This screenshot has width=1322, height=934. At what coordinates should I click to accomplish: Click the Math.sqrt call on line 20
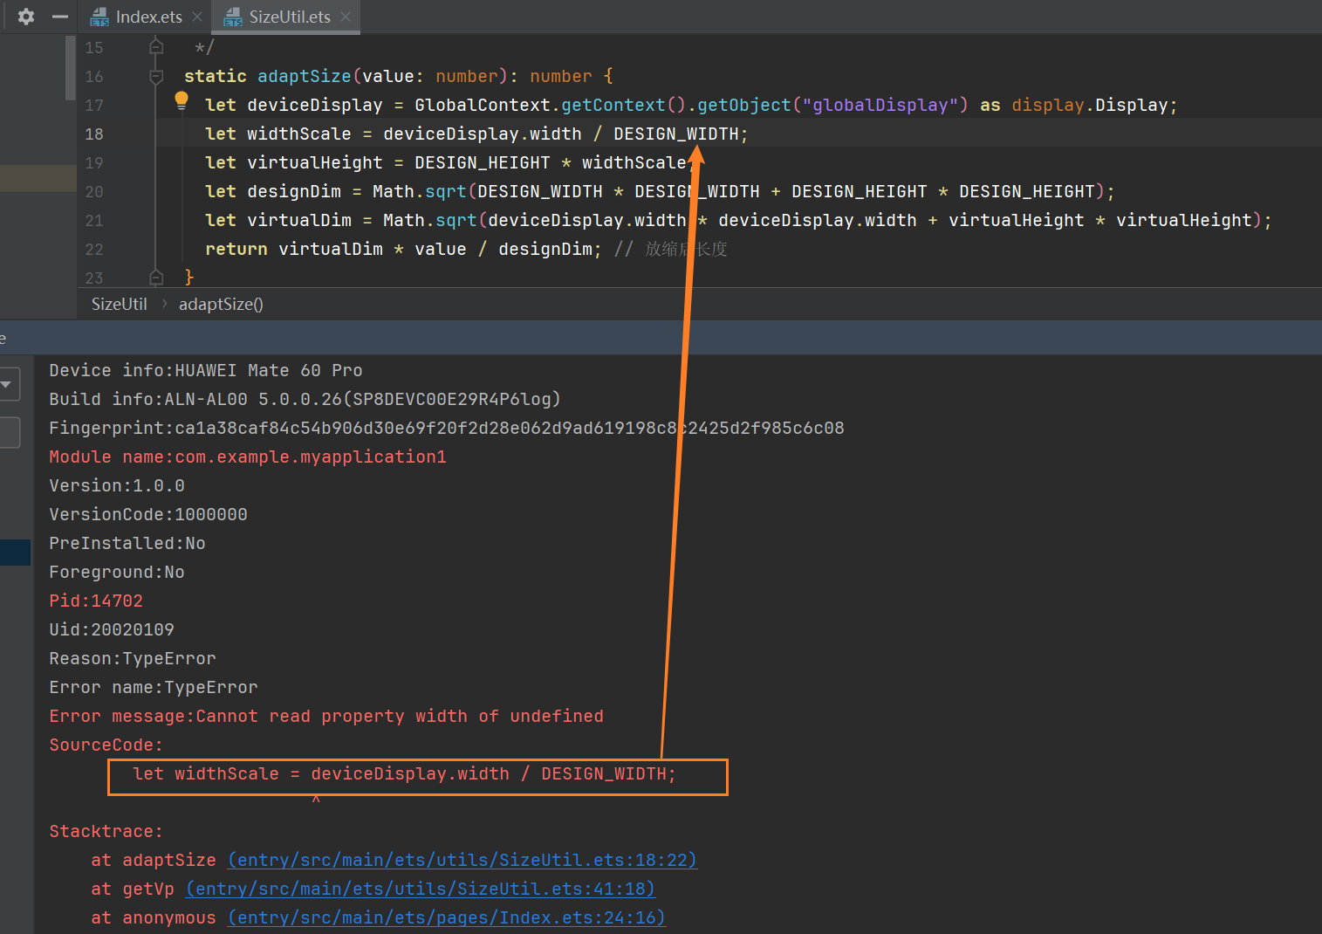tap(420, 191)
